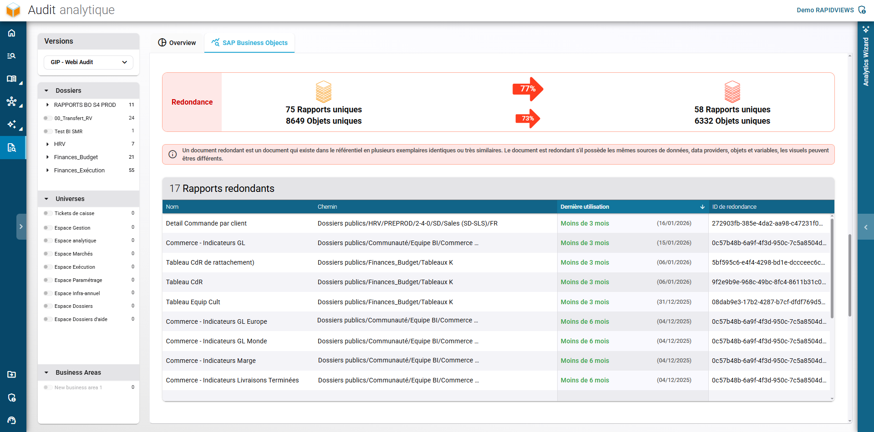This screenshot has height=432, width=874.
Task: Open the GIP - Webi Audit version dropdown
Action: coord(88,62)
